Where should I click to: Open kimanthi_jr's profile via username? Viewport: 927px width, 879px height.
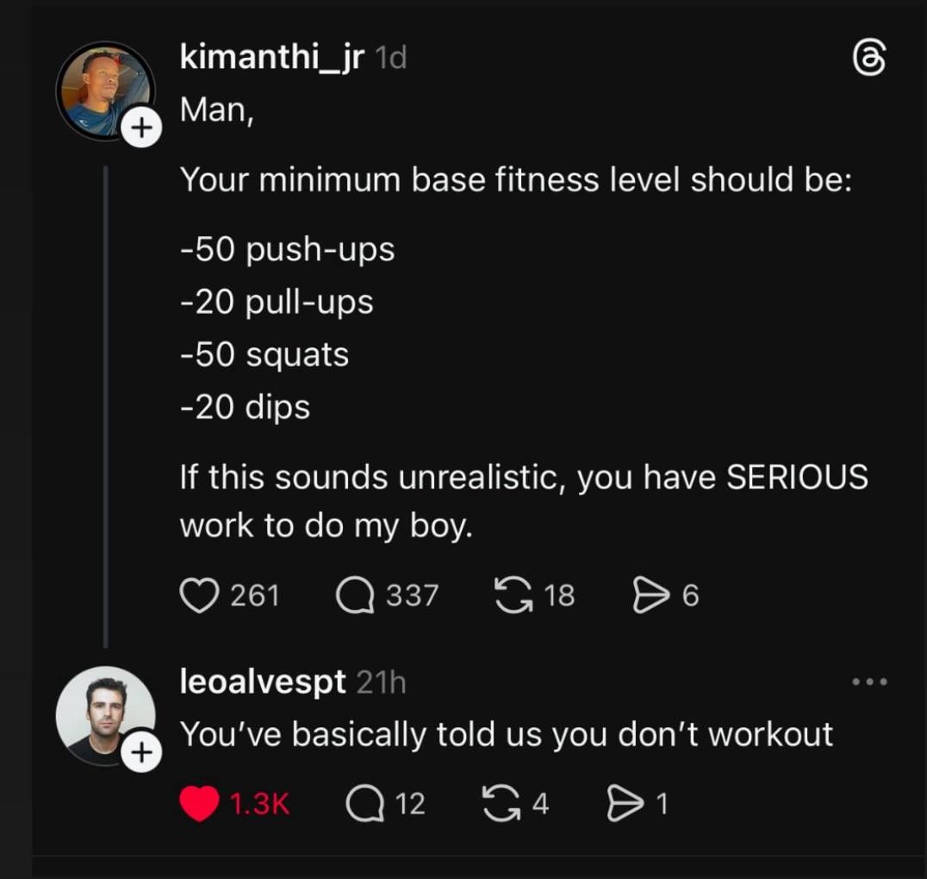[272, 59]
